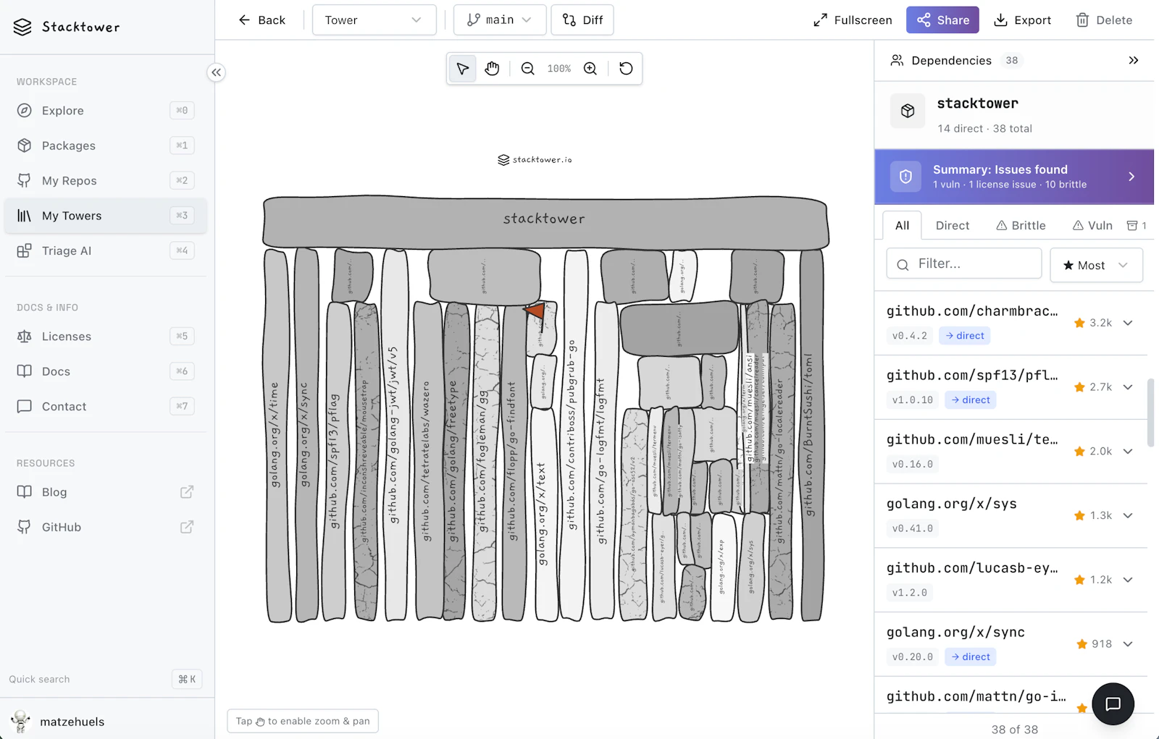Enter Fullscreen mode
This screenshot has height=739, width=1159.
coord(853,20)
